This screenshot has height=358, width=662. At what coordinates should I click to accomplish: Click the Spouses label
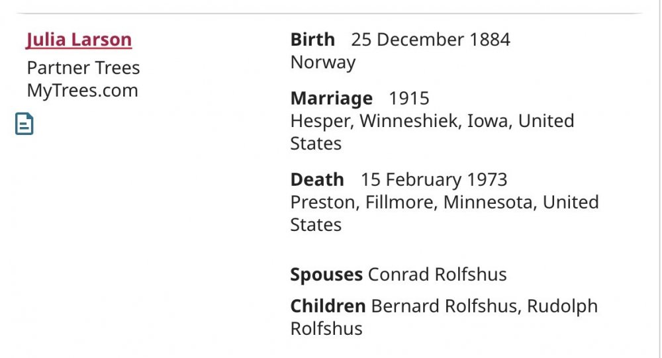tap(326, 274)
